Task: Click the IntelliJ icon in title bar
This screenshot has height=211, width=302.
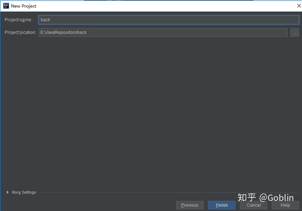Action: (6, 6)
